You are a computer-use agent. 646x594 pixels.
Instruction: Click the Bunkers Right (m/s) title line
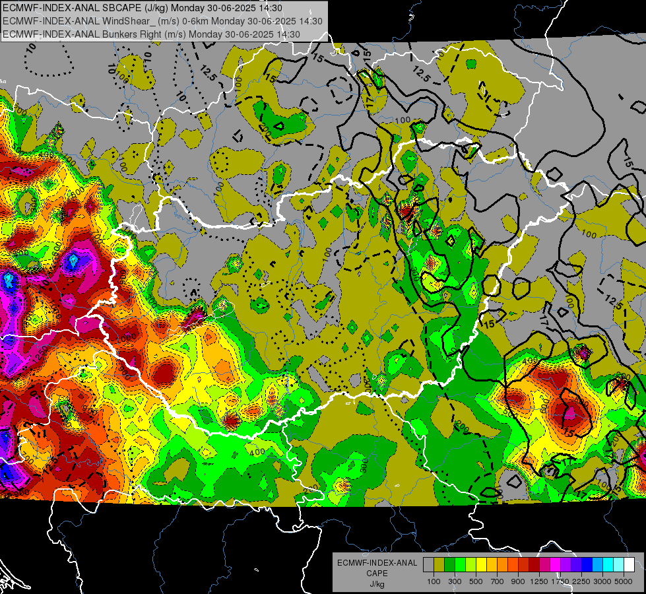pyautogui.click(x=151, y=34)
